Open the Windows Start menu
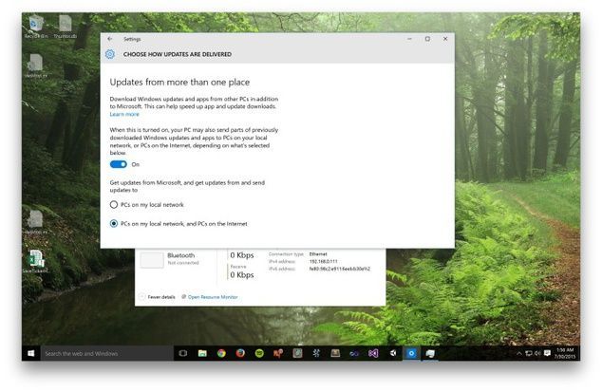This screenshot has width=602, height=392. click(31, 353)
